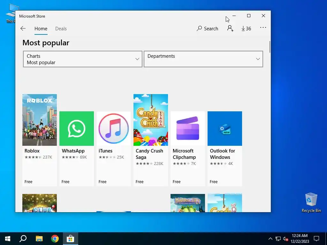Screen dimensions: 327x245
Task: Click the Free price under iTunes
Action: point(103,182)
